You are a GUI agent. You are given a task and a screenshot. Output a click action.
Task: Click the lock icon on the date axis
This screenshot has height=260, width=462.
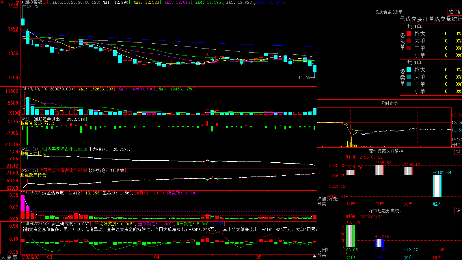[314, 257]
